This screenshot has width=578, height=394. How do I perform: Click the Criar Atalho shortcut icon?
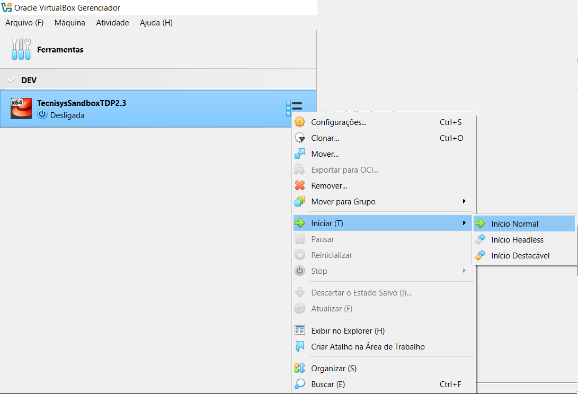click(x=300, y=346)
